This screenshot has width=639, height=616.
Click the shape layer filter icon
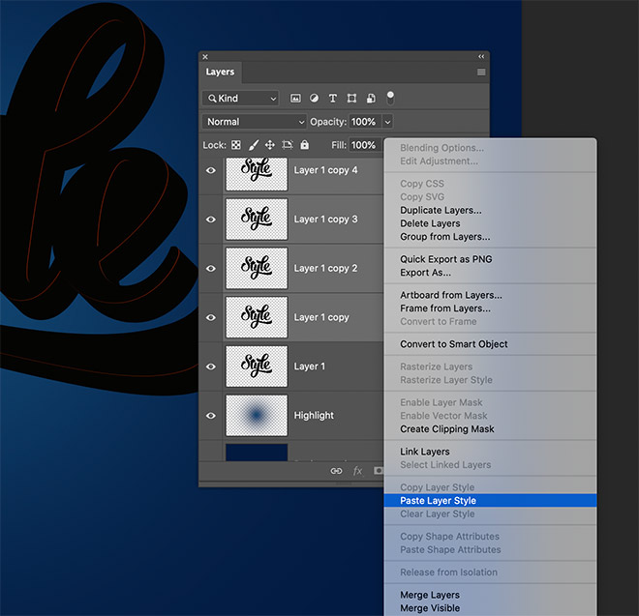click(x=351, y=99)
